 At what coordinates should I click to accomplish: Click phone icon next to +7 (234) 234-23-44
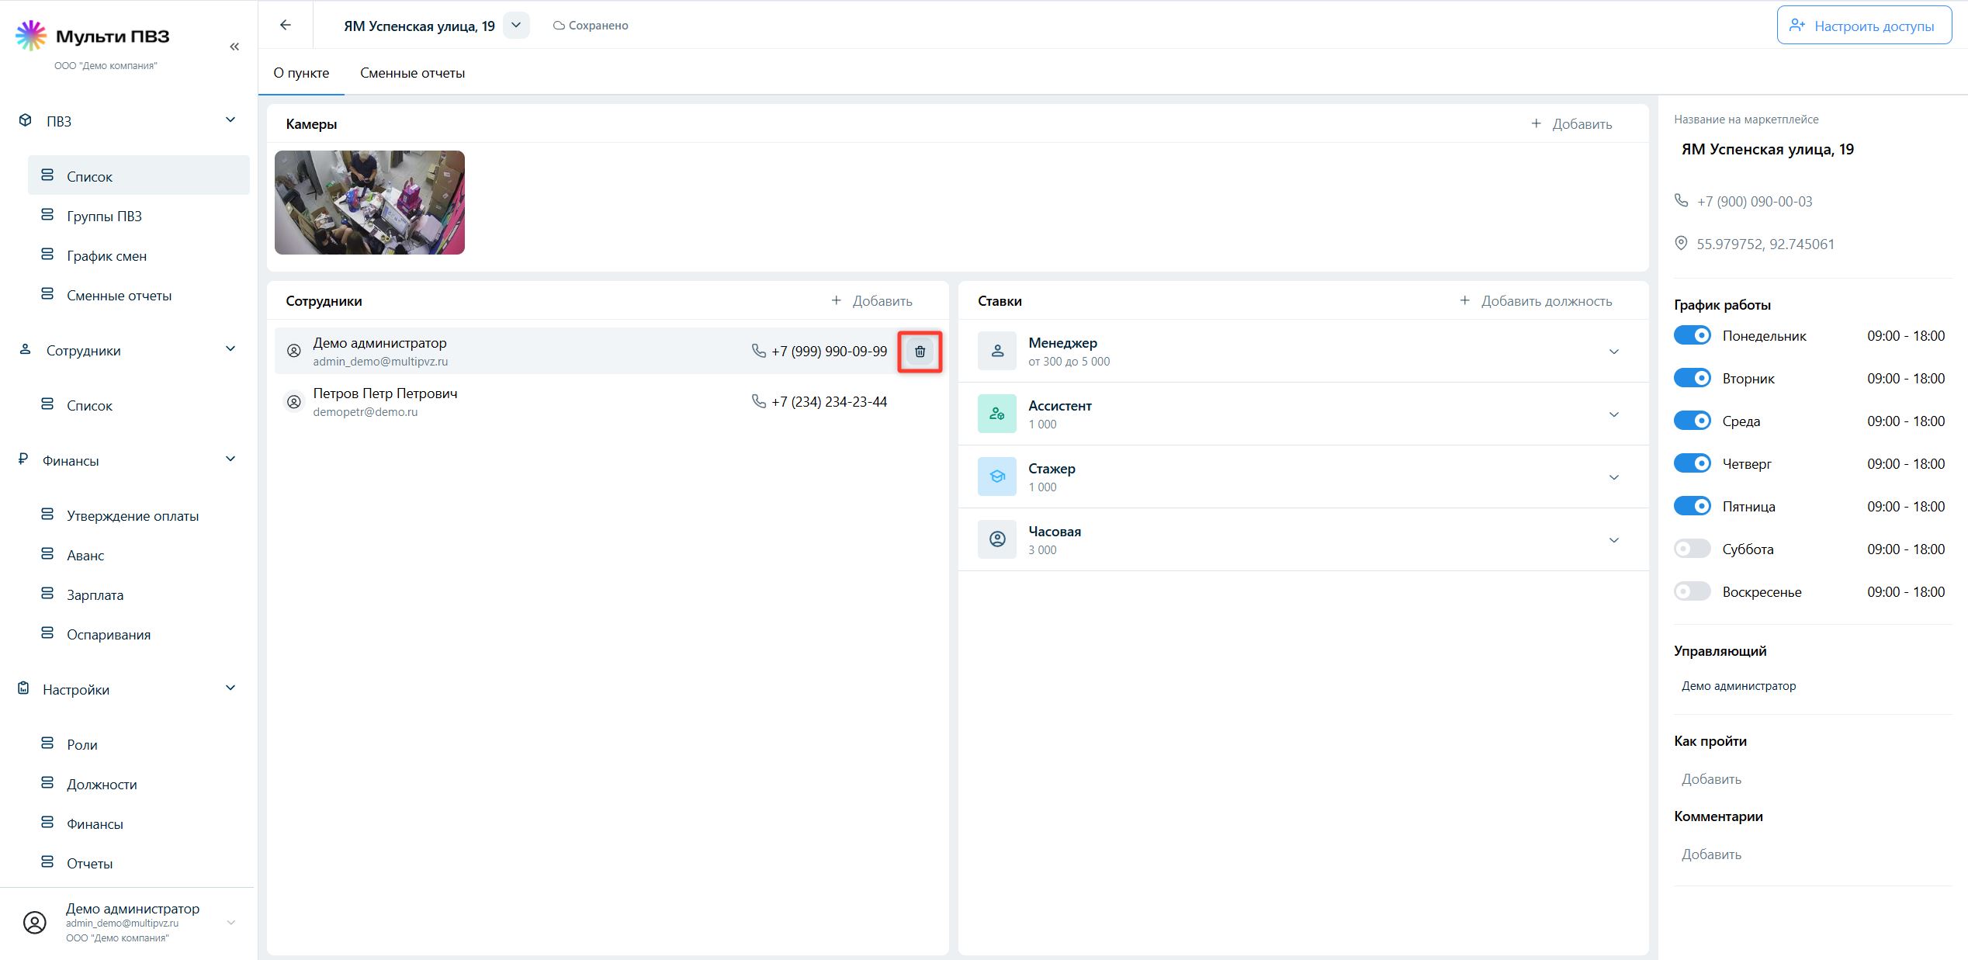pyautogui.click(x=759, y=401)
